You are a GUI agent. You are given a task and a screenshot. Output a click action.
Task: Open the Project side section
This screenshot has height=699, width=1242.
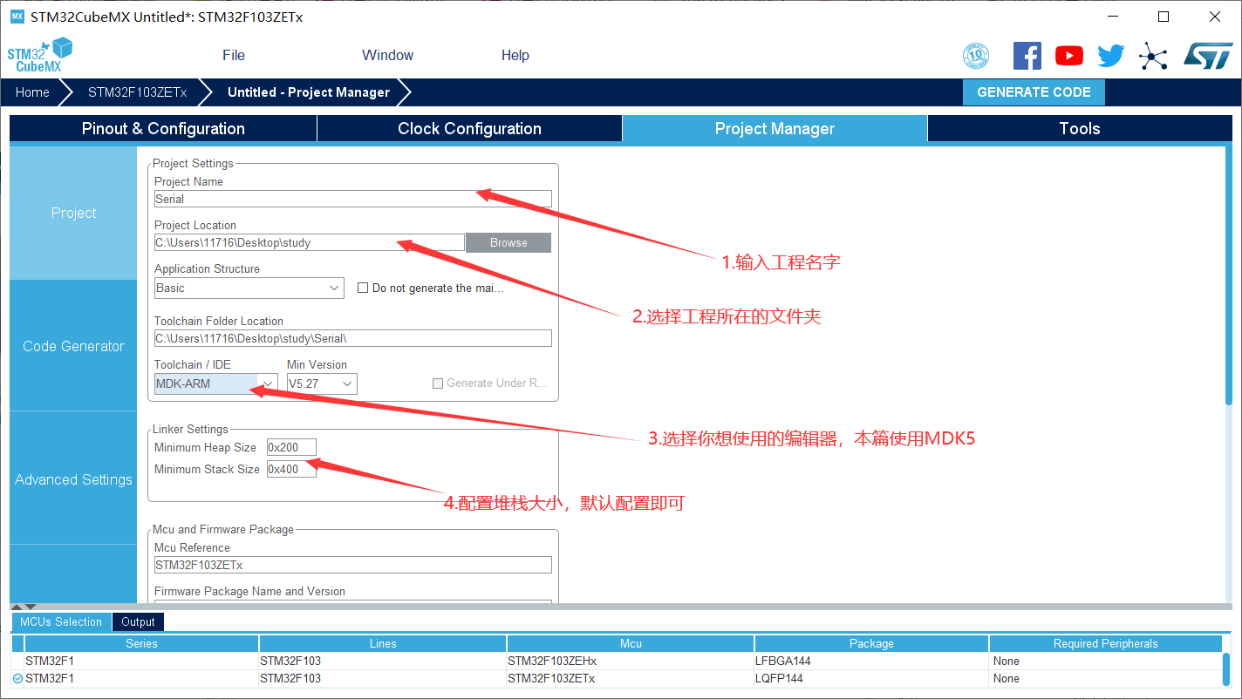(73, 213)
